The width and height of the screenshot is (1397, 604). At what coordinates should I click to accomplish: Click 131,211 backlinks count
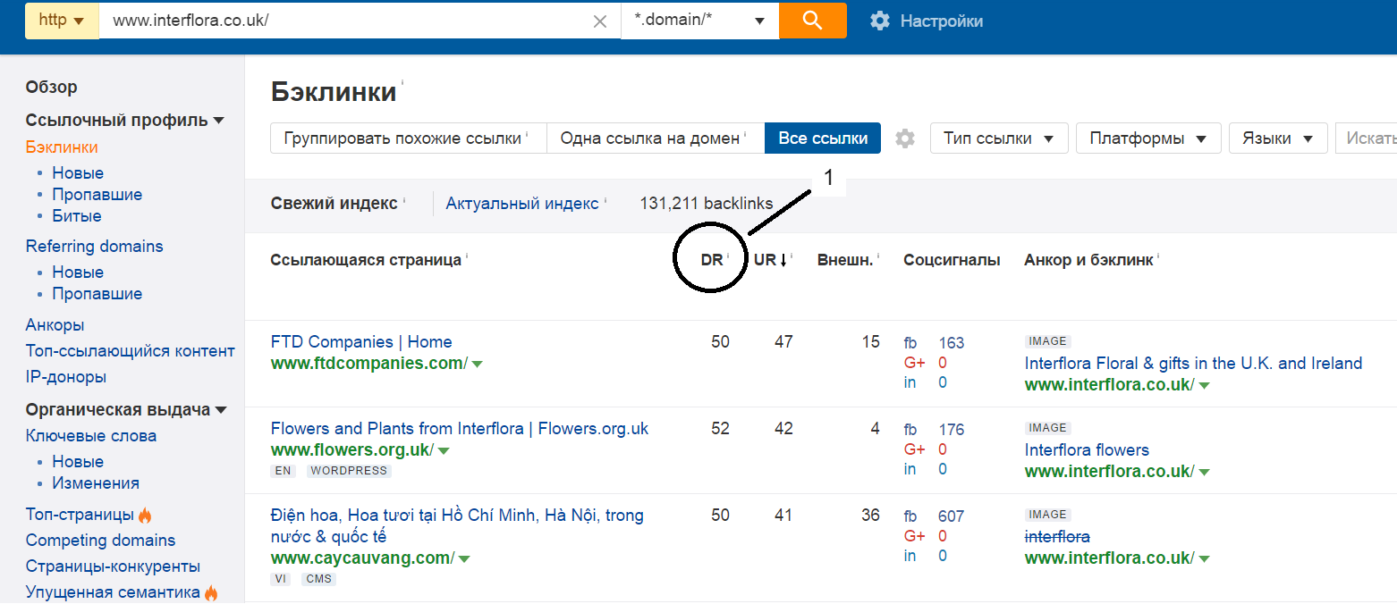(707, 204)
